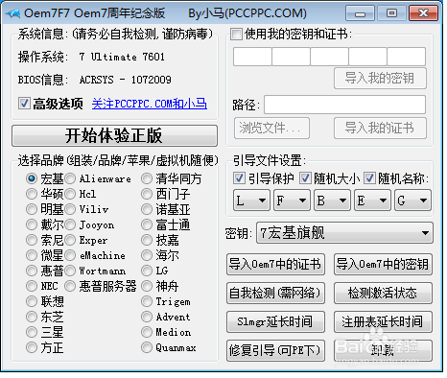
Task: Click the 路径 path input field
Action: point(344,105)
